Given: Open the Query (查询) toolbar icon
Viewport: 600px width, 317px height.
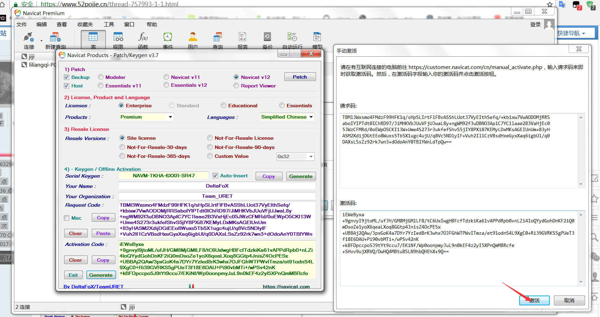Looking at the screenshot, I should pyautogui.click(x=218, y=40).
